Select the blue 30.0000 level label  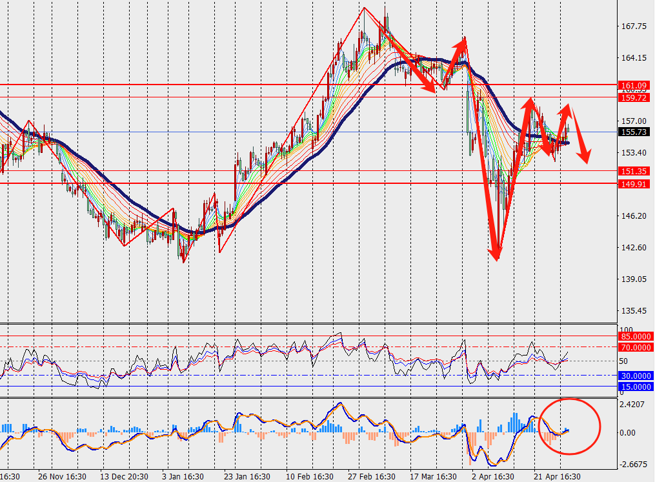[635, 375]
